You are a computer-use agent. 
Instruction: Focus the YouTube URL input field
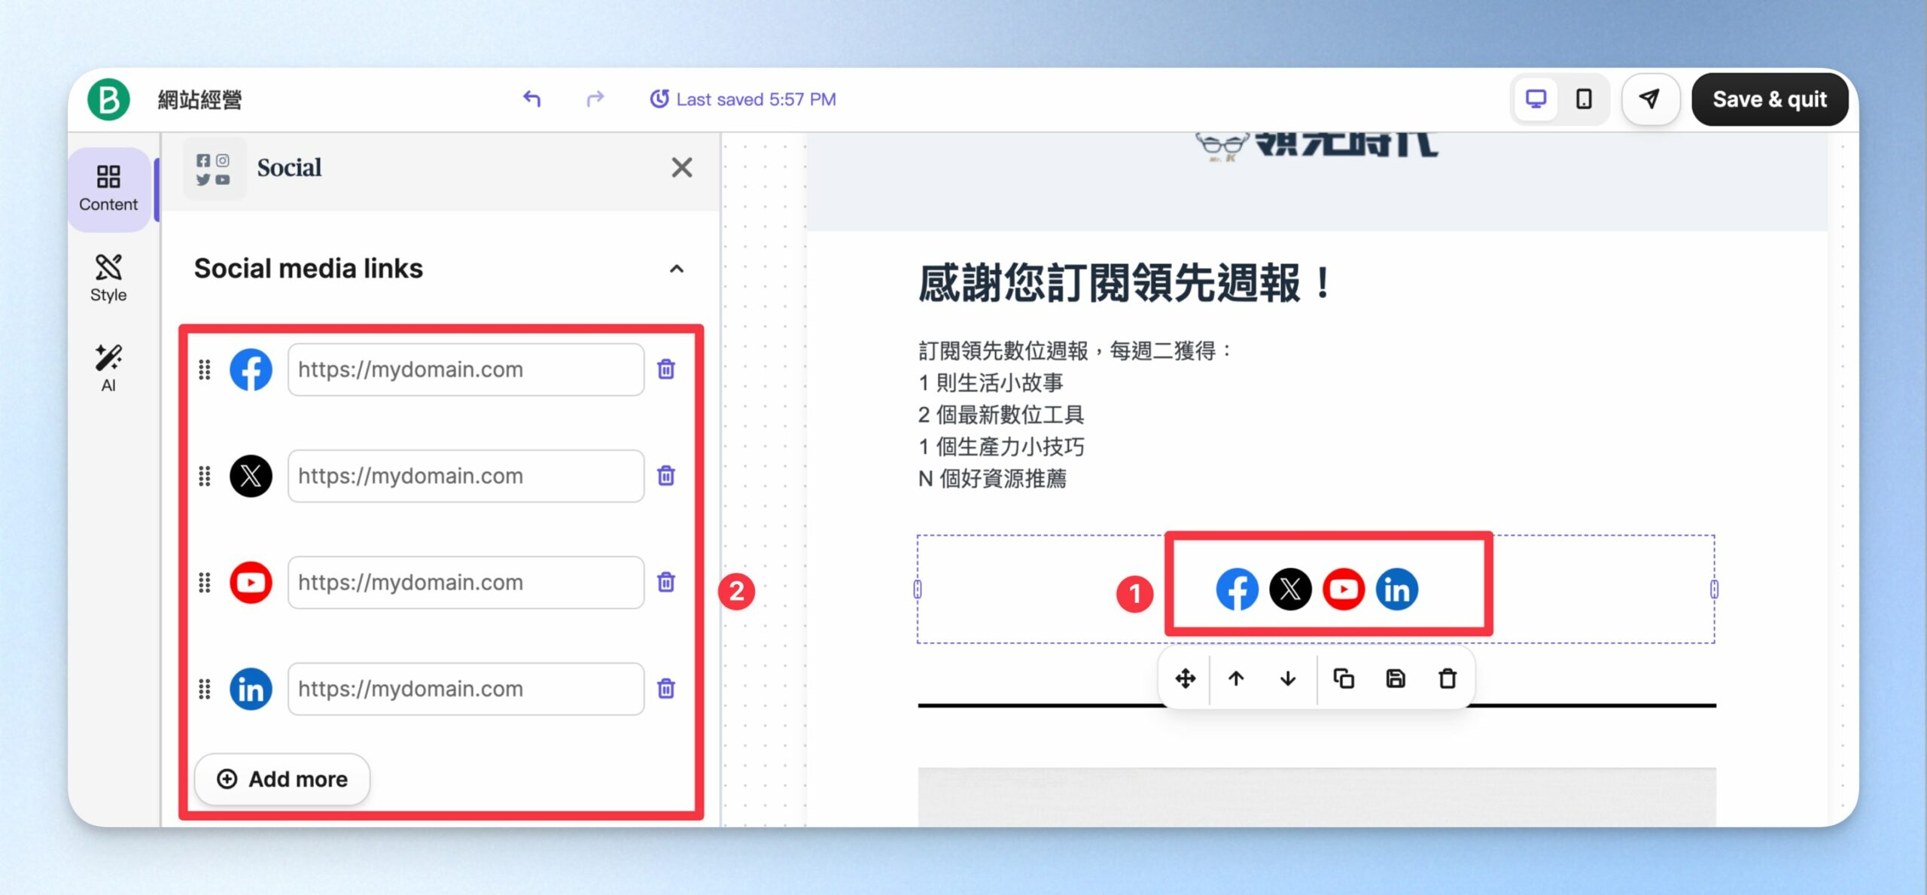(466, 583)
